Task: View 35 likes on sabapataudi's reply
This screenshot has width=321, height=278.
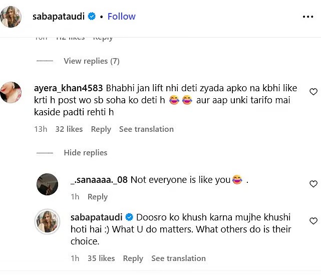Action: coord(101,258)
